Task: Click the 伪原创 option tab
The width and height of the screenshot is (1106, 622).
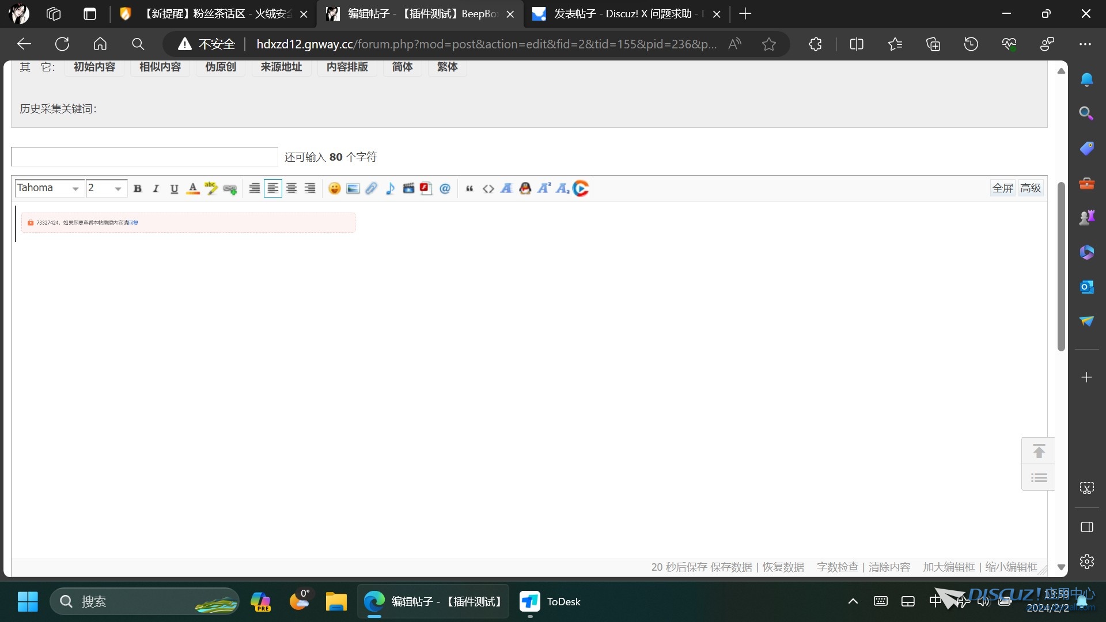Action: tap(221, 67)
